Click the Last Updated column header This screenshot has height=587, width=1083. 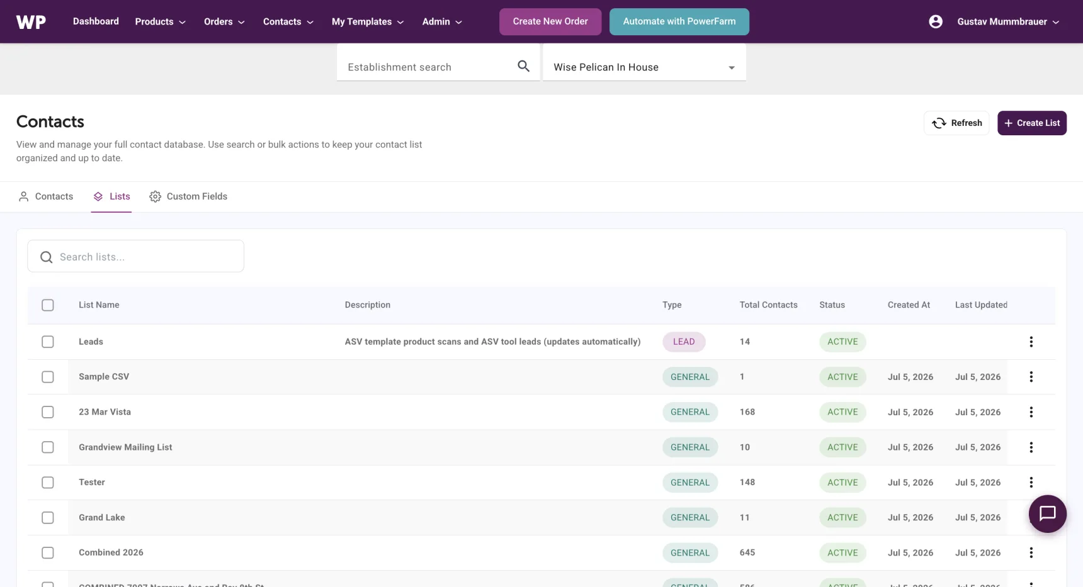(981, 305)
